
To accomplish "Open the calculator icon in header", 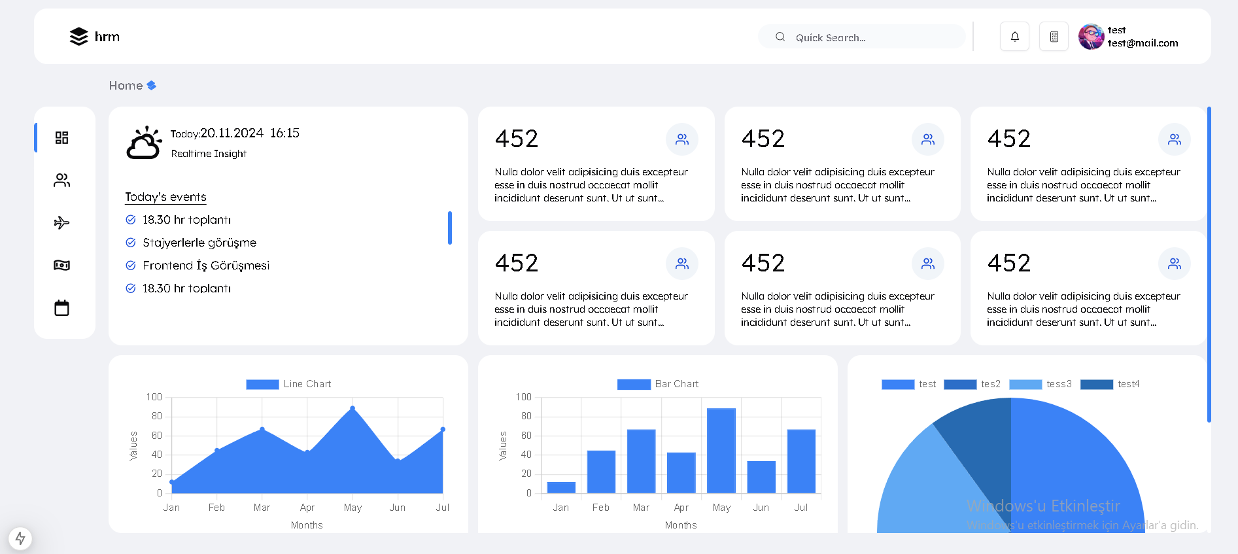I will pyautogui.click(x=1054, y=37).
